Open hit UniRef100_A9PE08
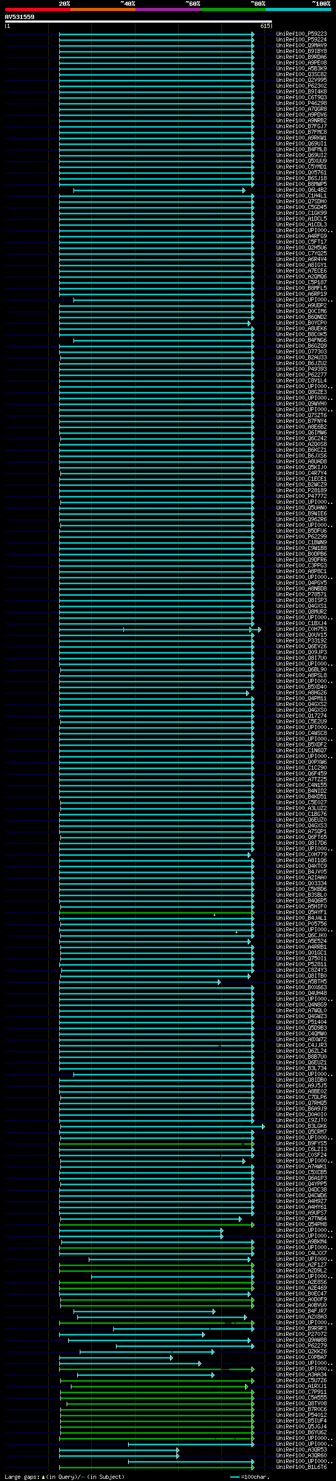The height and width of the screenshot is (1481, 336). click(301, 63)
